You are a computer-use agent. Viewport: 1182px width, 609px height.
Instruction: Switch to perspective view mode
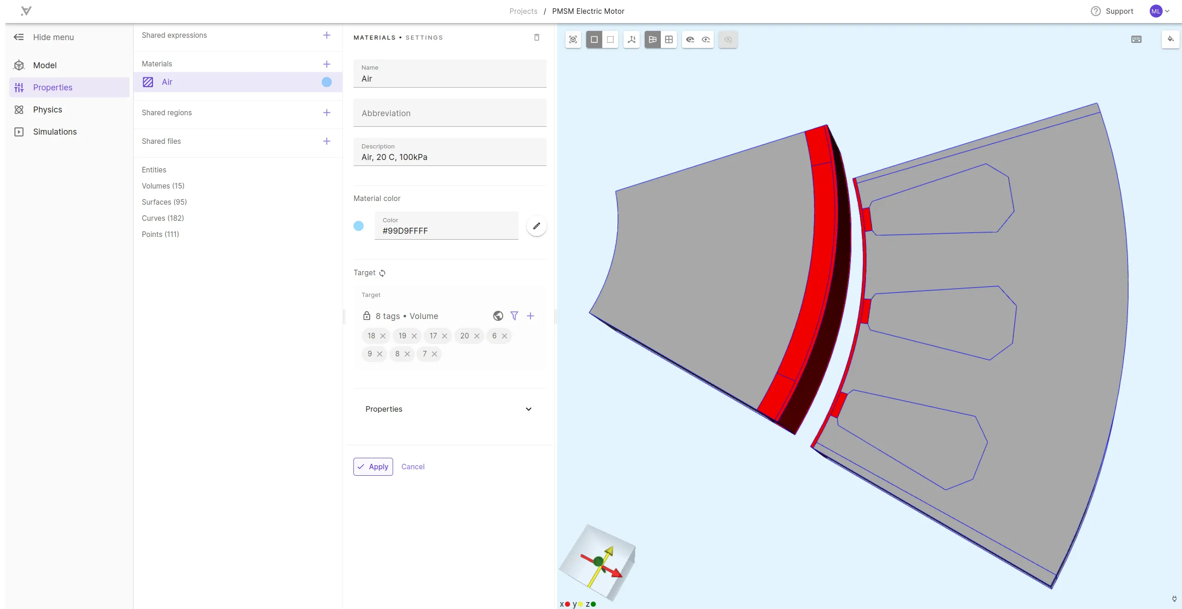653,40
